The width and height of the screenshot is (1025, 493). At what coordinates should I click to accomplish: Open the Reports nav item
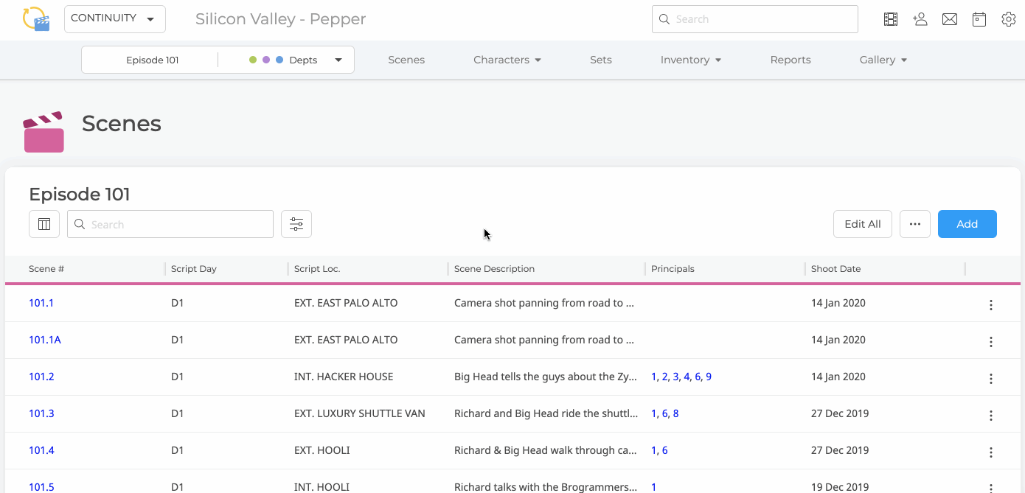pos(791,60)
